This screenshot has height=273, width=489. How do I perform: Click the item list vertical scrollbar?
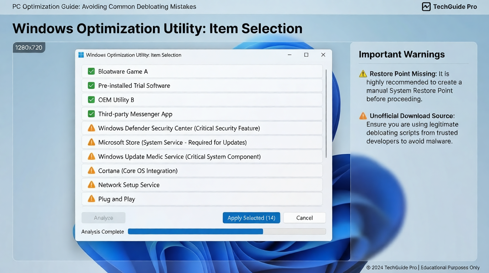(x=326, y=114)
